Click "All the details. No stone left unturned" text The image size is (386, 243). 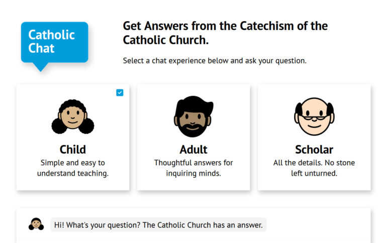click(x=314, y=168)
